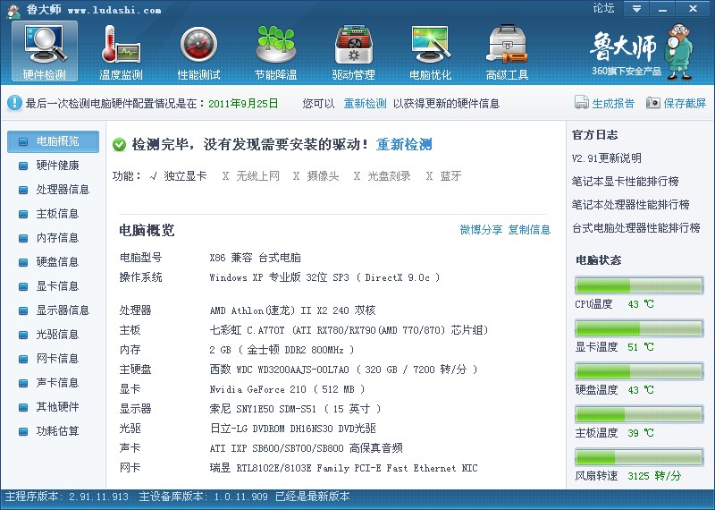Click 已经是最新版本 in status bar
The width and height of the screenshot is (715, 510).
312,497
